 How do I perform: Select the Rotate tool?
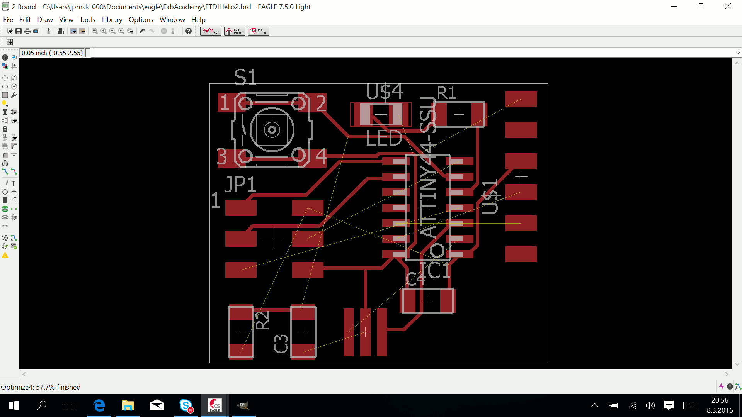(14, 86)
